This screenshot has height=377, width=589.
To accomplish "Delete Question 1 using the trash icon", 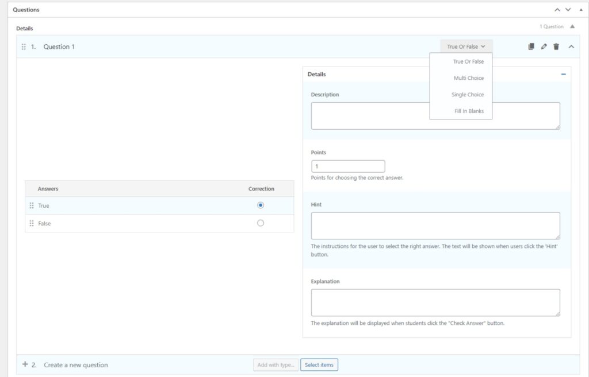I will (x=556, y=46).
